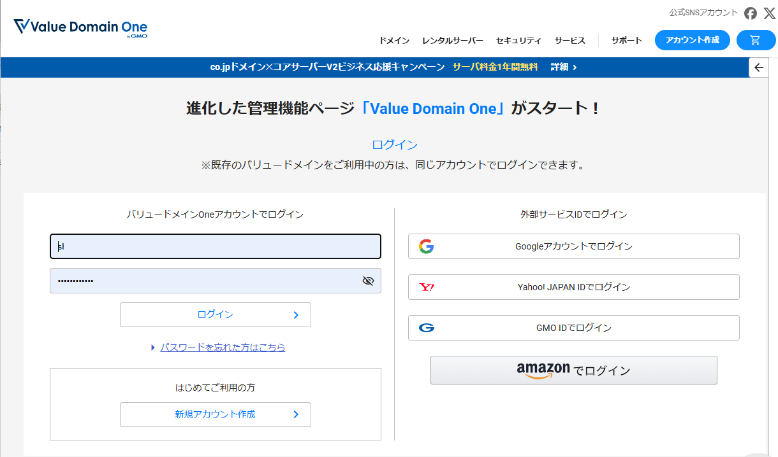The image size is (778, 457).
Task: Open the セキュリティ menu
Action: pyautogui.click(x=518, y=41)
